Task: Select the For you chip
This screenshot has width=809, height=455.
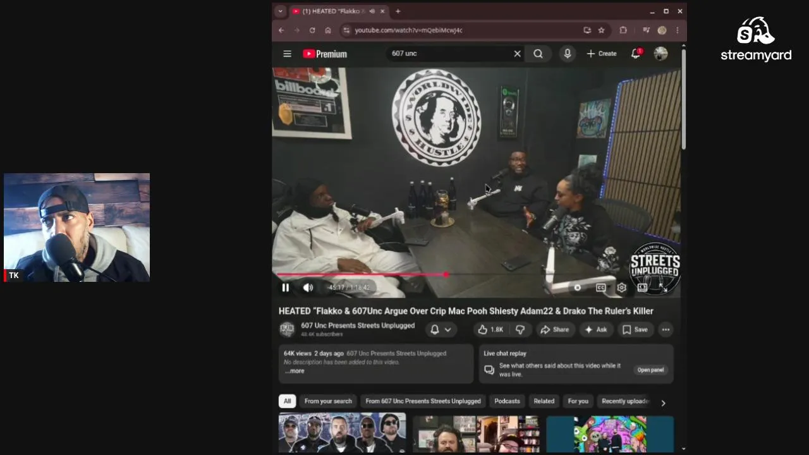Action: point(578,401)
